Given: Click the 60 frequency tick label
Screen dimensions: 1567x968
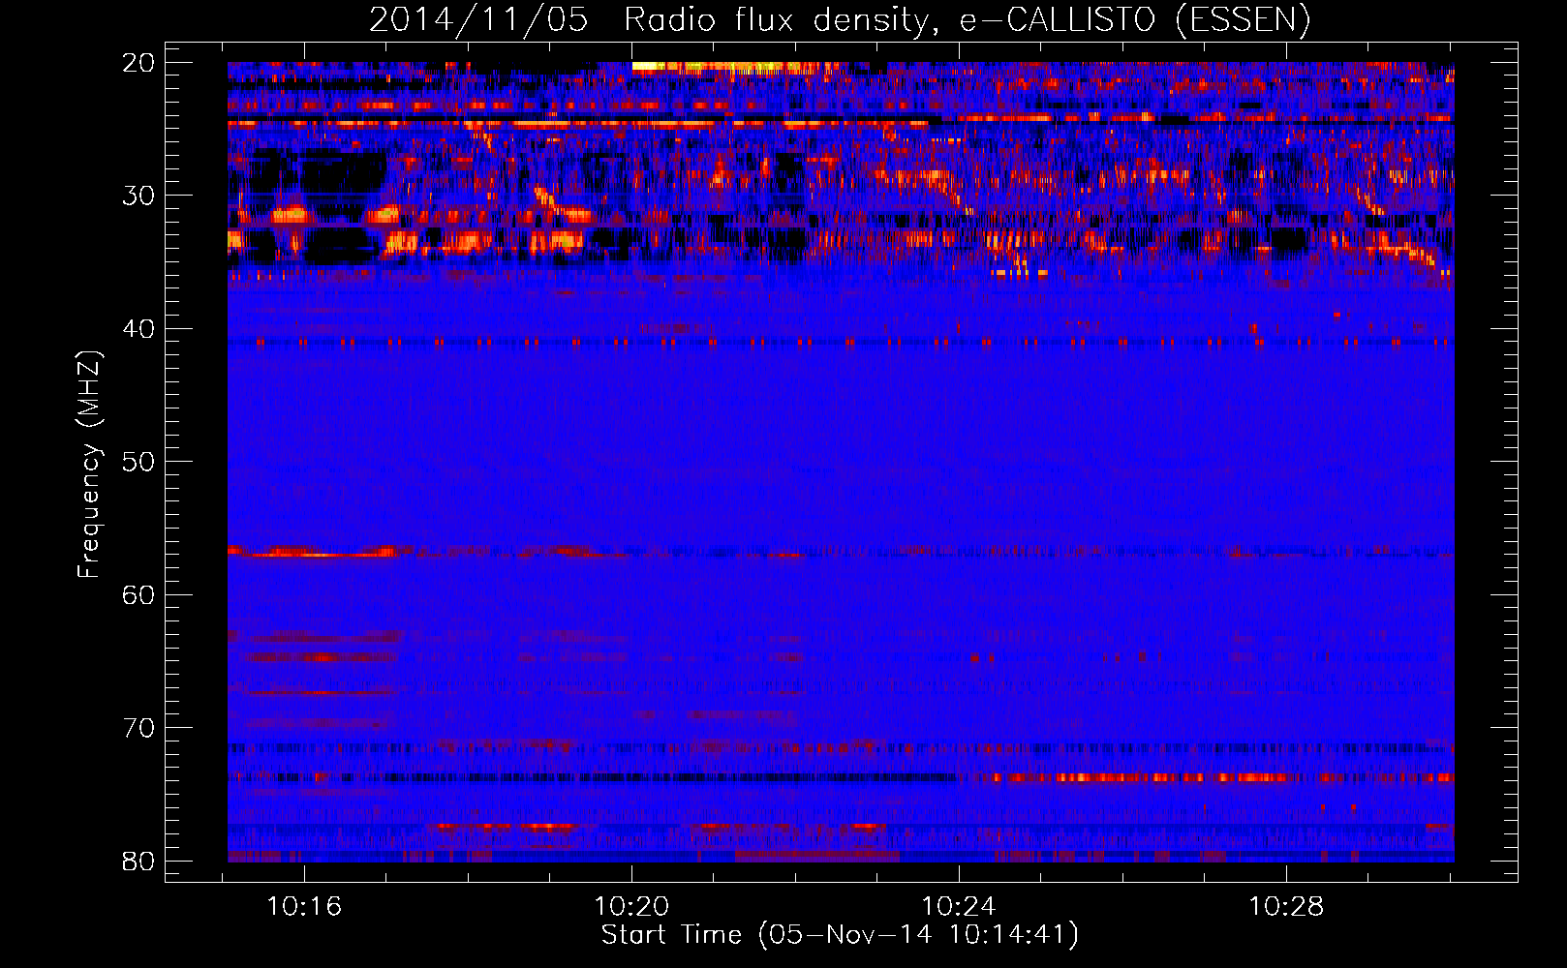Looking at the screenshot, I should click(138, 594).
